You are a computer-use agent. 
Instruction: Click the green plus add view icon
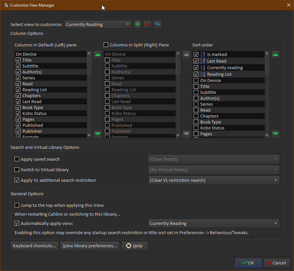point(138,24)
